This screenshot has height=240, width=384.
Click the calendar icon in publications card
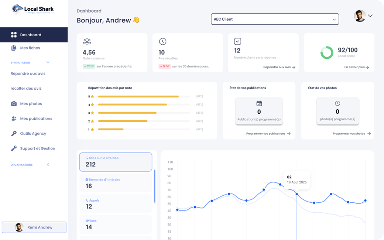259,103
